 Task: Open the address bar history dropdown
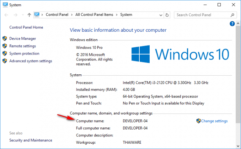[161, 15]
